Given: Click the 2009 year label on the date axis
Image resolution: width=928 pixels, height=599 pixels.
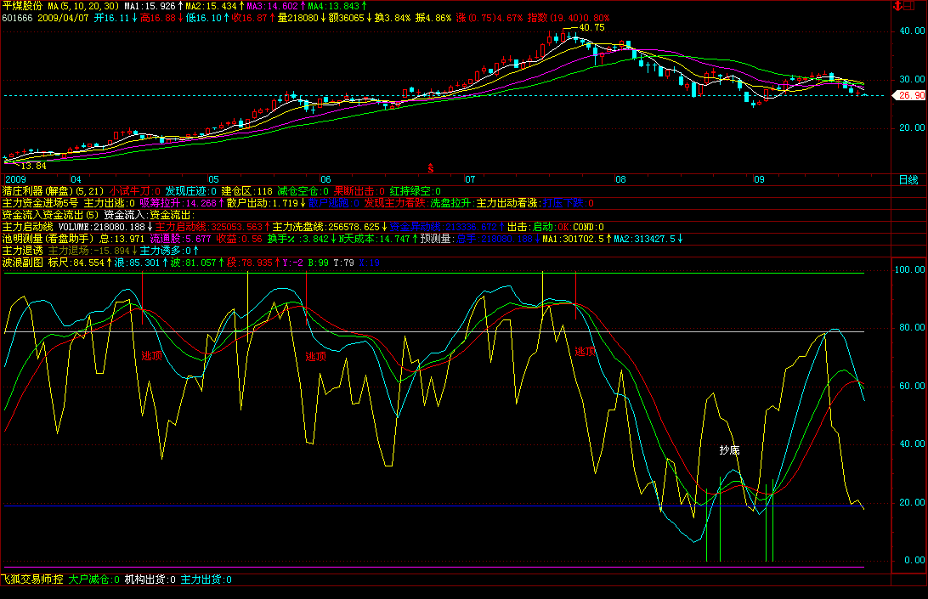Looking at the screenshot, I should 15,179.
